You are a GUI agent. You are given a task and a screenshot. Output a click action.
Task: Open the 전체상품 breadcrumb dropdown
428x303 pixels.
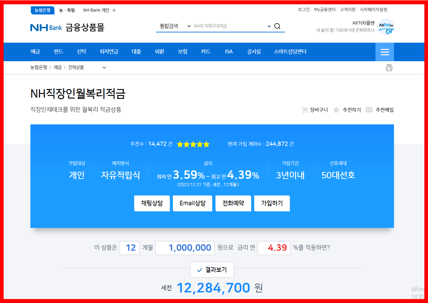104,67
